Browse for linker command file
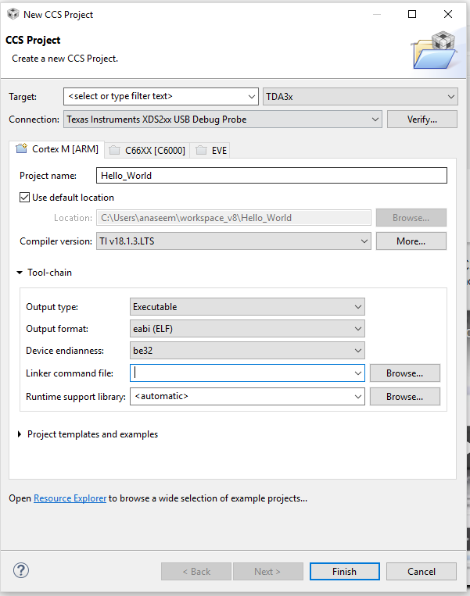The image size is (470, 596). tap(404, 373)
